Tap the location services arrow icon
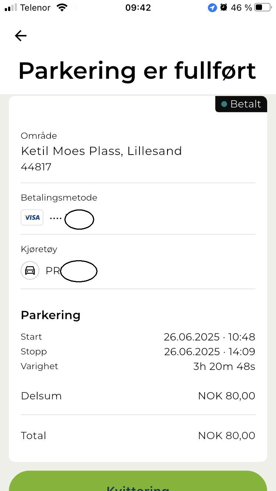 (x=212, y=7)
